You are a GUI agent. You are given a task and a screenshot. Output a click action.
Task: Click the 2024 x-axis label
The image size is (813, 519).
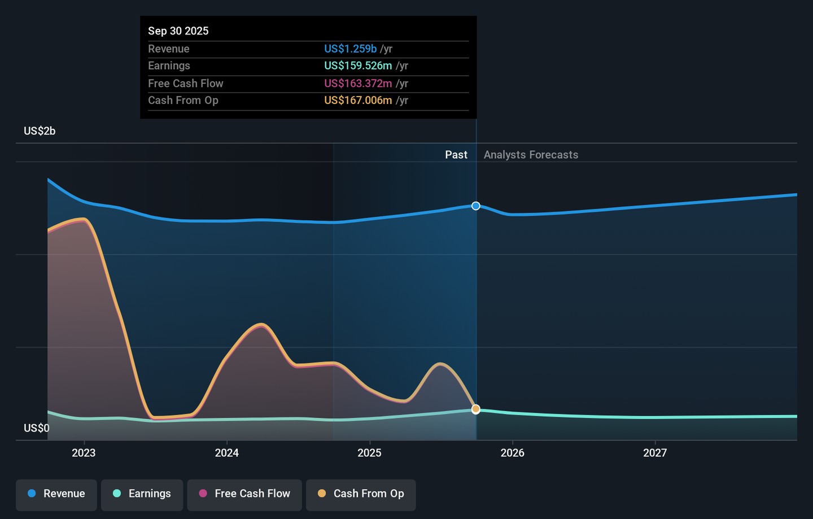tap(226, 453)
